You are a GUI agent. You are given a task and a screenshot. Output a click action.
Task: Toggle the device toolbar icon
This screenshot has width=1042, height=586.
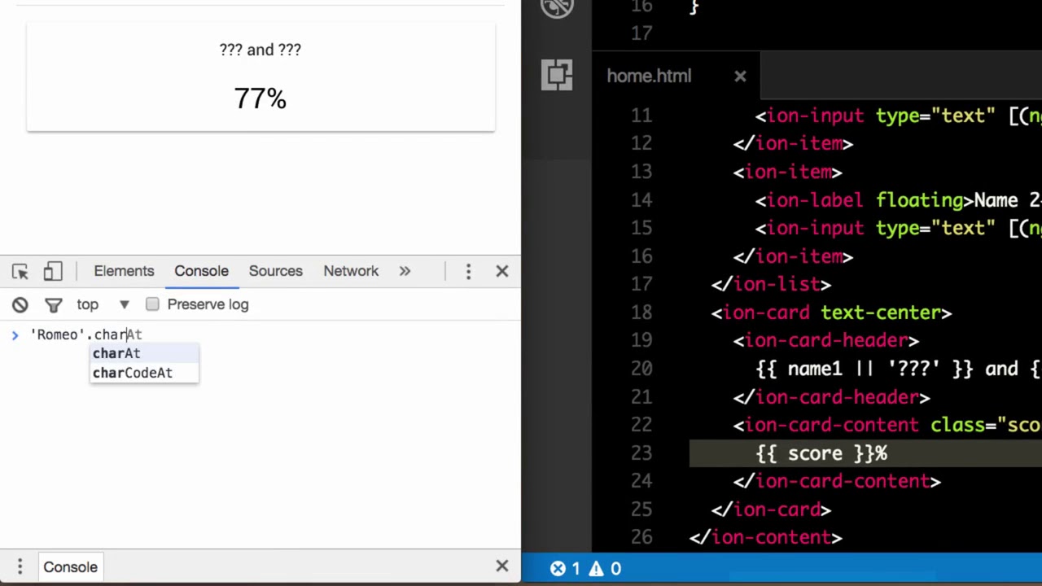point(53,271)
